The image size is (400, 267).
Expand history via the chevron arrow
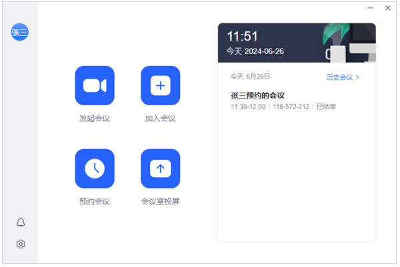pyautogui.click(x=358, y=77)
